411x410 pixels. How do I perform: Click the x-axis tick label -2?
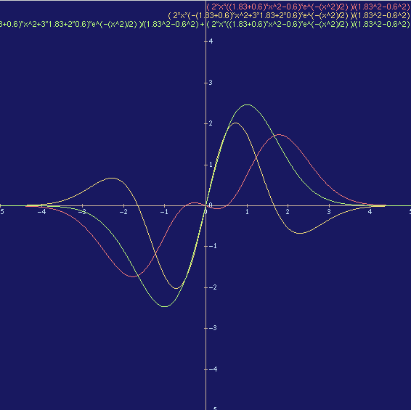pyautogui.click(x=123, y=212)
